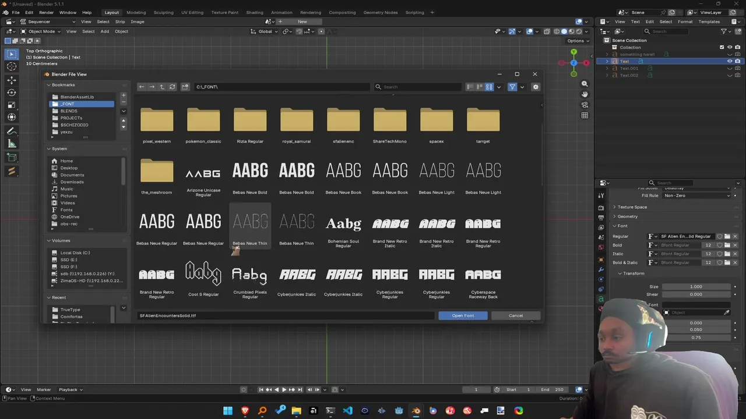Open the viewport Options popover
746x419 pixels.
[x=578, y=41]
